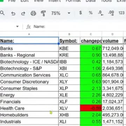Select the KRE symbol cell
This screenshot has height=126, width=126.
tap(69, 55)
